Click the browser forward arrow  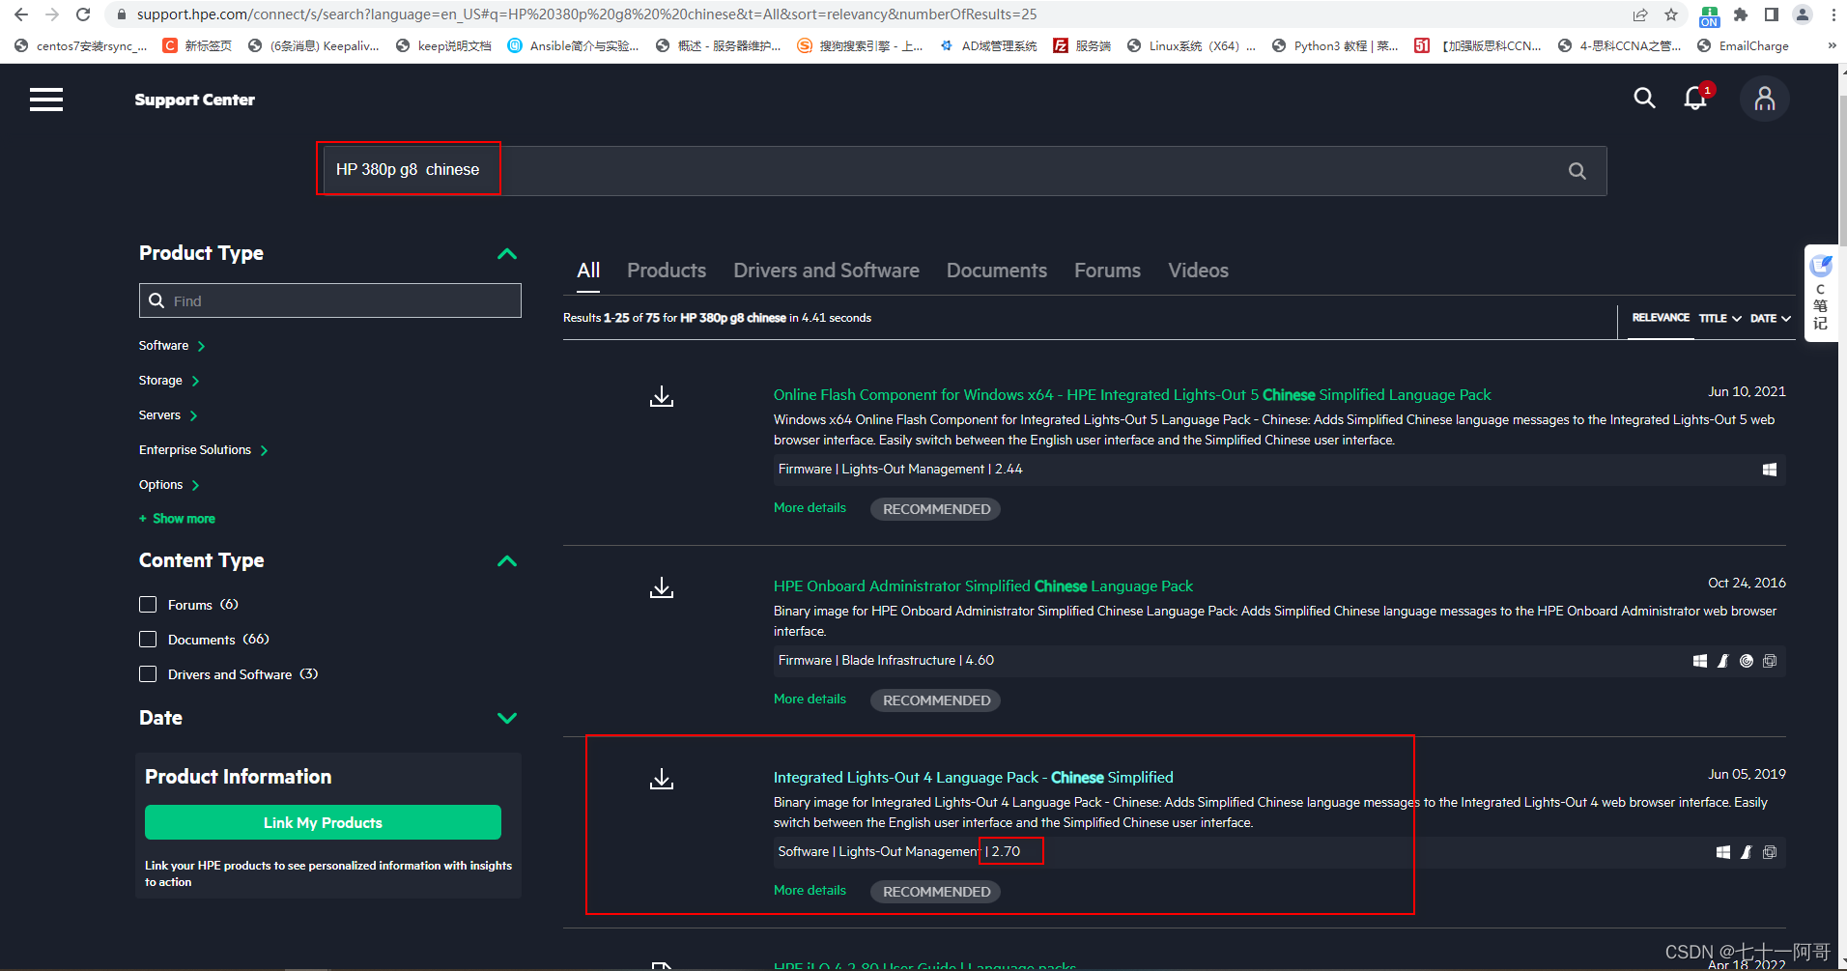point(52,14)
